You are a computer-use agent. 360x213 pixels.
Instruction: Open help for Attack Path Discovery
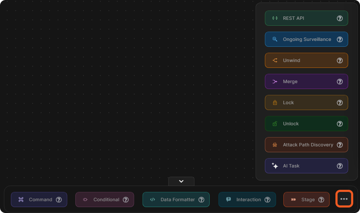340,145
